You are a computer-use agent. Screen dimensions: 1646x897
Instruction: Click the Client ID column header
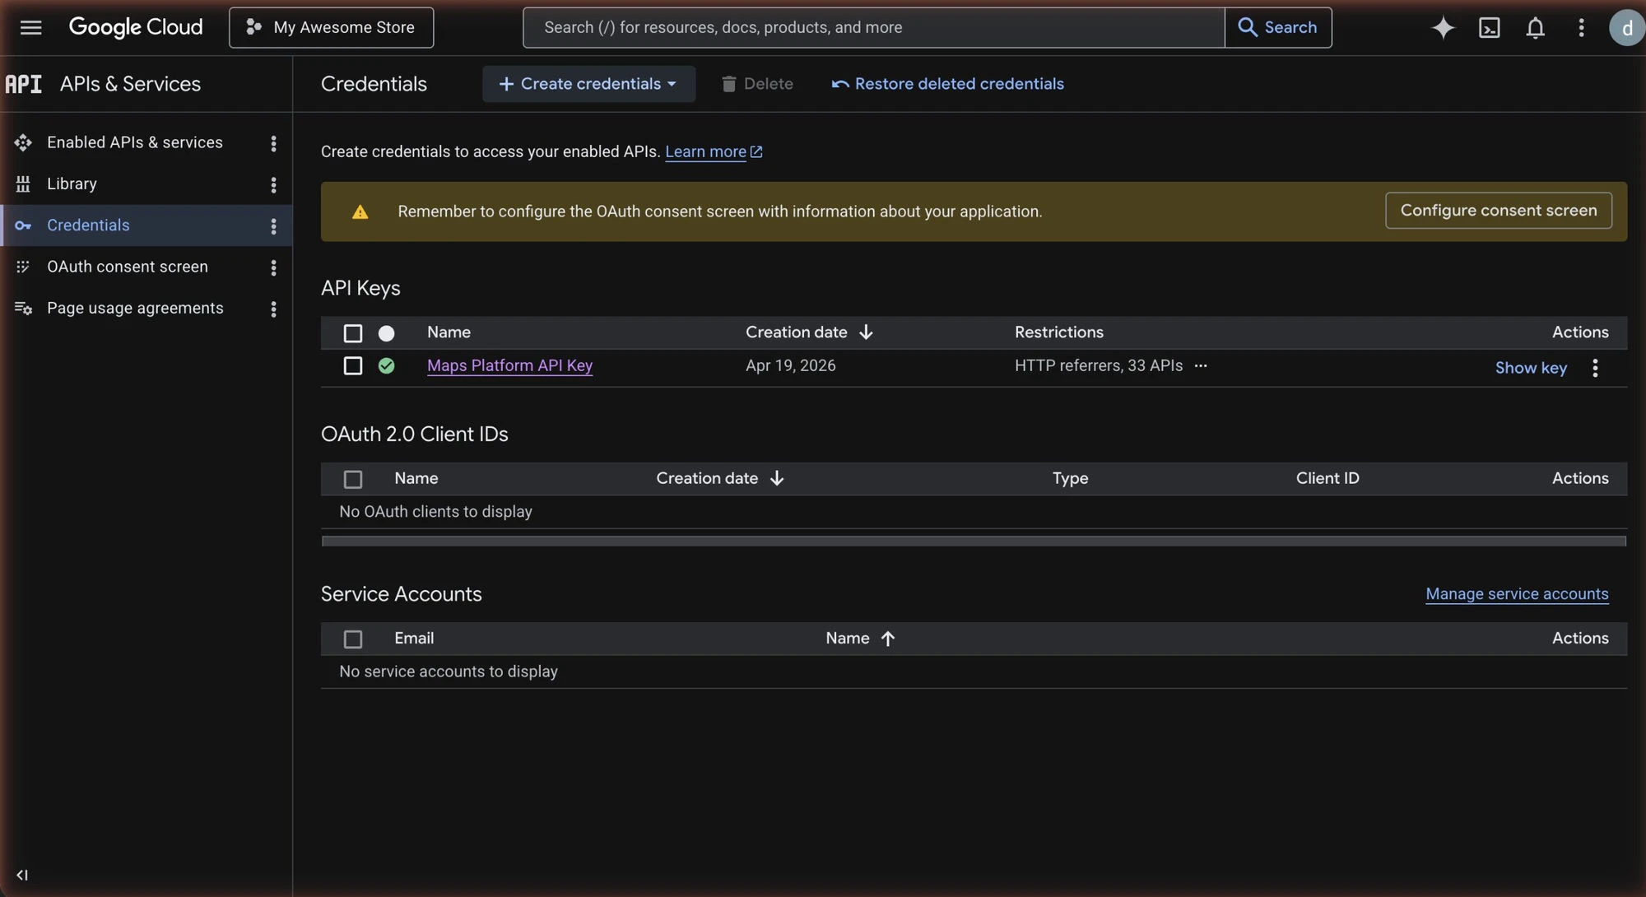click(x=1327, y=478)
